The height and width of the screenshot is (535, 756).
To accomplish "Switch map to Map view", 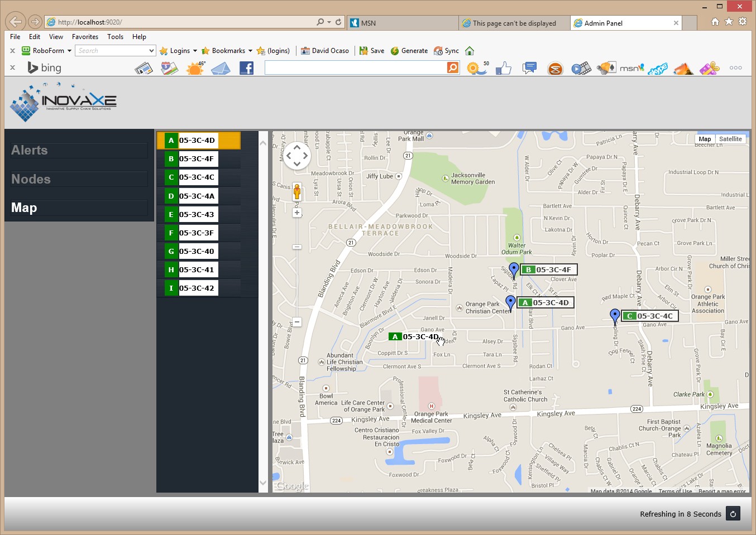I will (705, 139).
